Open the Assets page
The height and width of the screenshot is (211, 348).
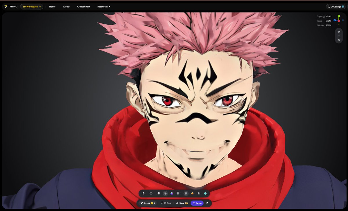[66, 6]
